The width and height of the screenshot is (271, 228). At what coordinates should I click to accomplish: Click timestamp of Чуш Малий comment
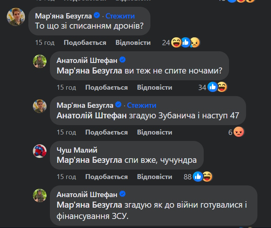point(66,177)
